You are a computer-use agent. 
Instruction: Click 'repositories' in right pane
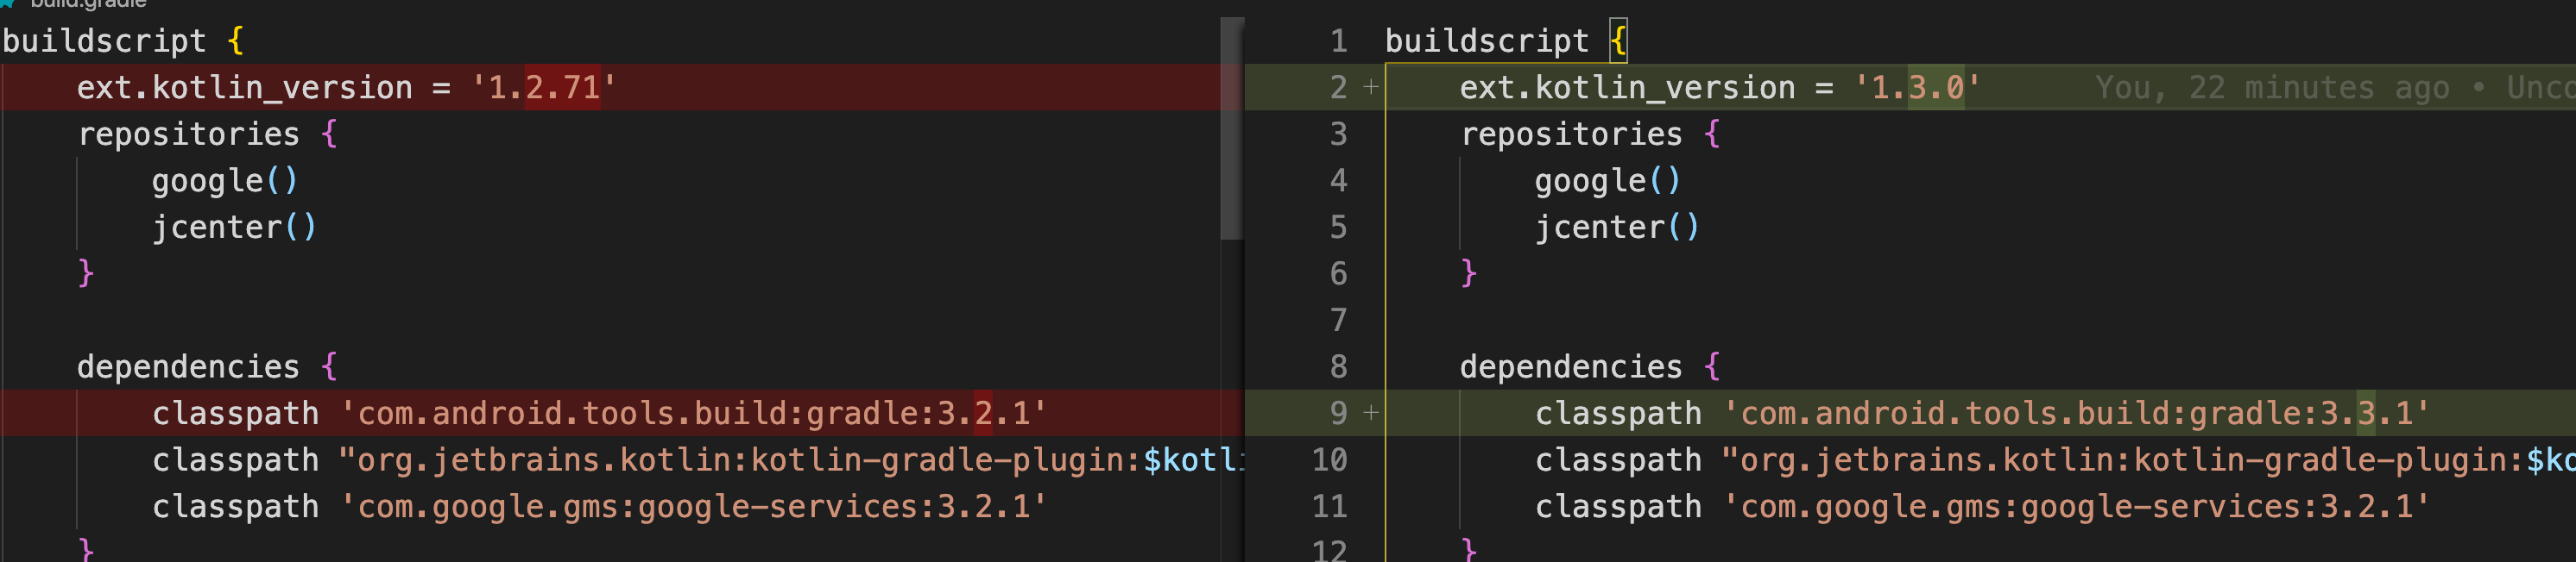tap(1571, 134)
